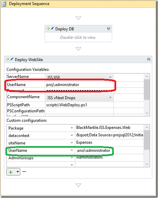Edit the proj\administrator value in Configuration Variables
The image size is (158, 198).
click(79, 85)
